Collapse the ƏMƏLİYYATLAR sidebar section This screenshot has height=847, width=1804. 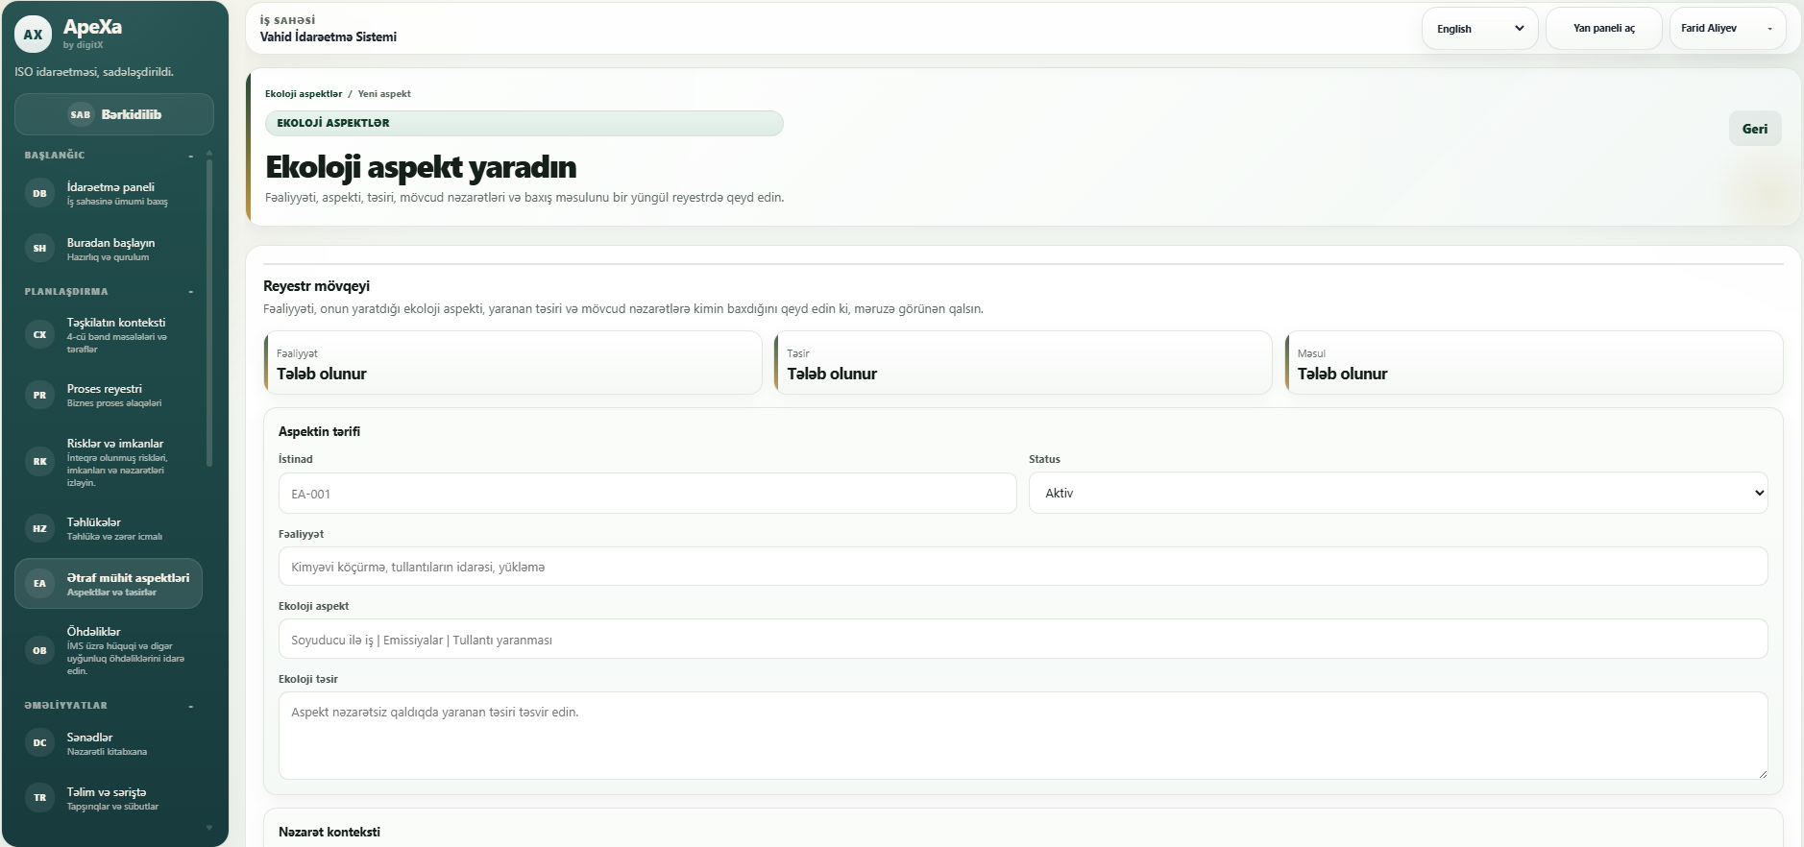click(x=191, y=706)
